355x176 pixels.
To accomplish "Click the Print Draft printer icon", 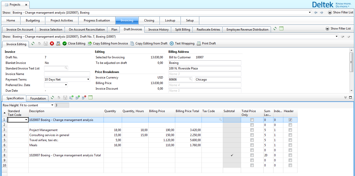I will point(199,43).
